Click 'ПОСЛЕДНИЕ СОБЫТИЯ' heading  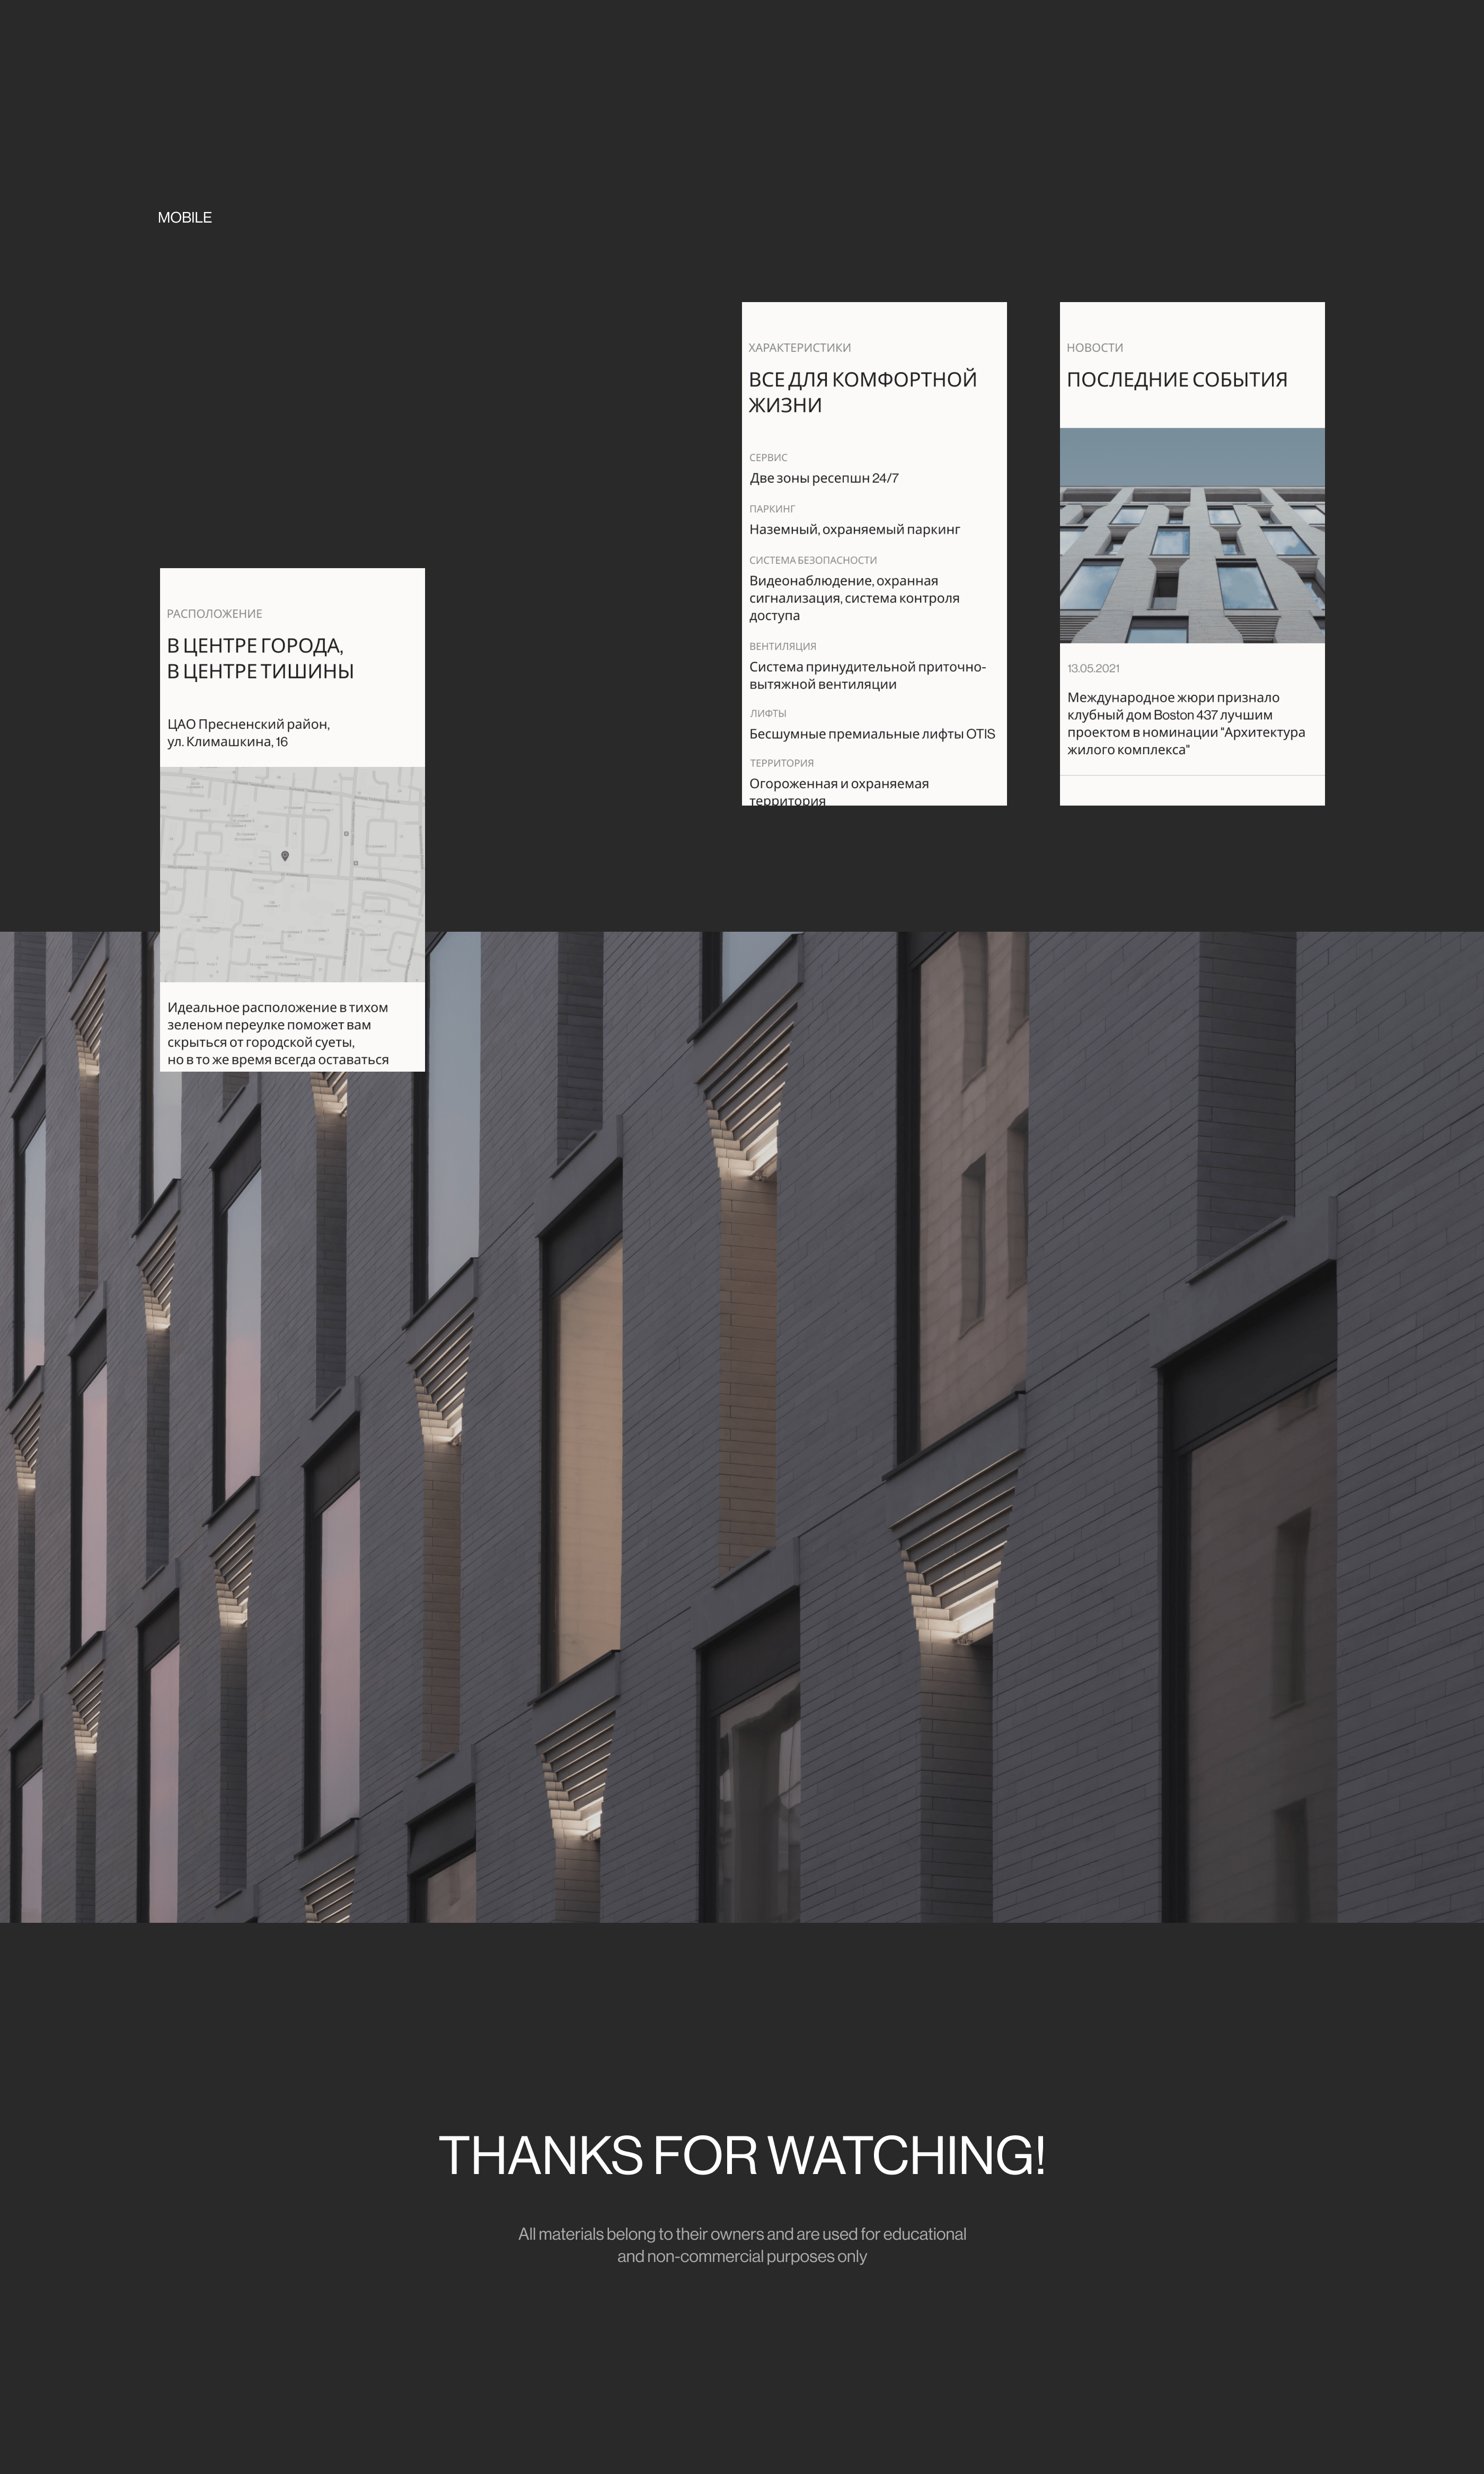(x=1176, y=380)
